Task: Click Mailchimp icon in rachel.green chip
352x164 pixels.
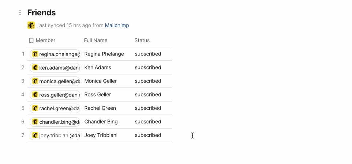Action: pos(35,108)
